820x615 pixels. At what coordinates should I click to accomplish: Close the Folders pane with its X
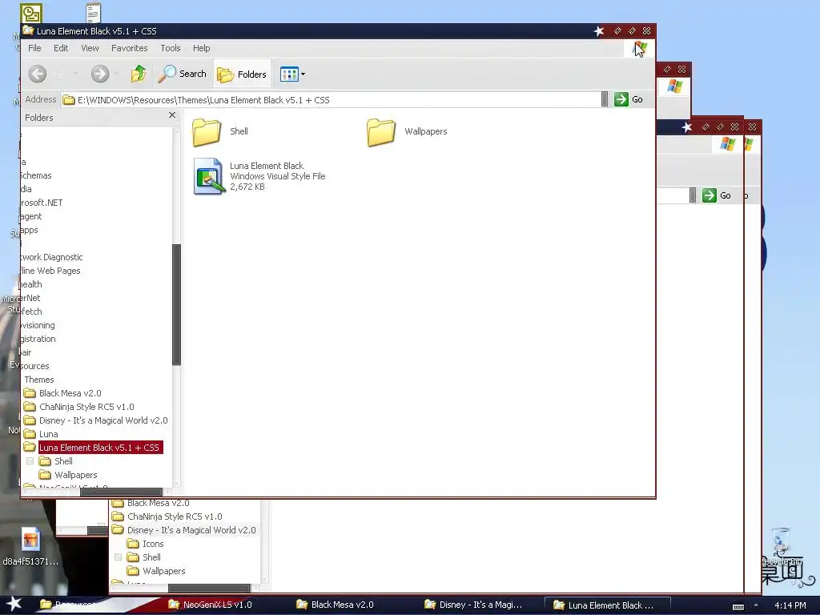(172, 115)
